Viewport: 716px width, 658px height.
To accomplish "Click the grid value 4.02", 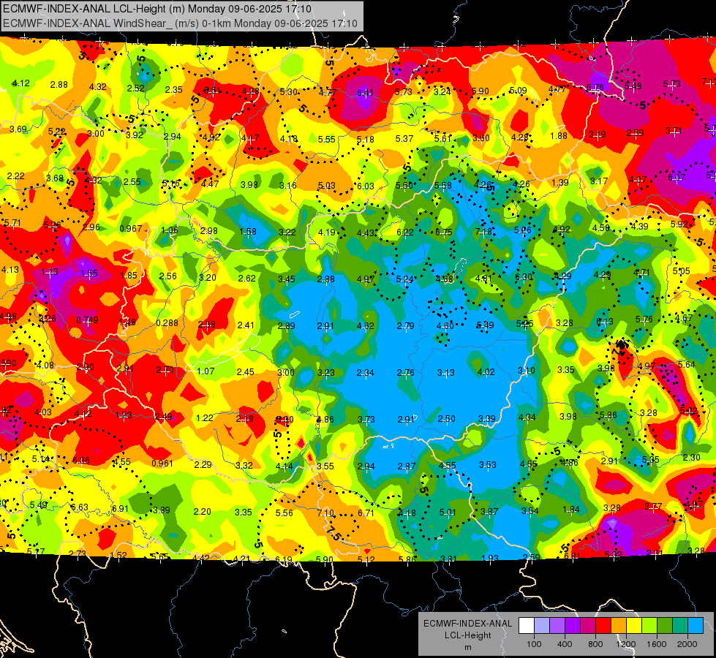I will [x=486, y=371].
